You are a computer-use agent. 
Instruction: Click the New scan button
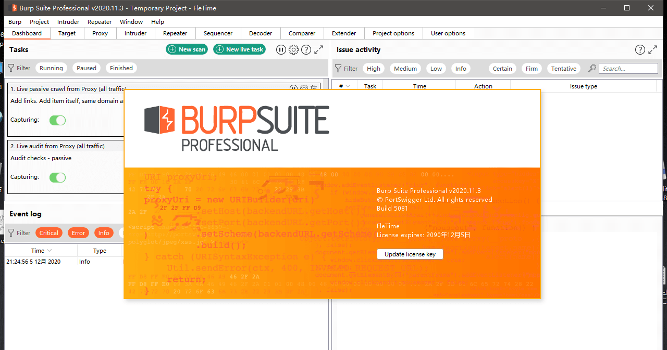coord(187,49)
